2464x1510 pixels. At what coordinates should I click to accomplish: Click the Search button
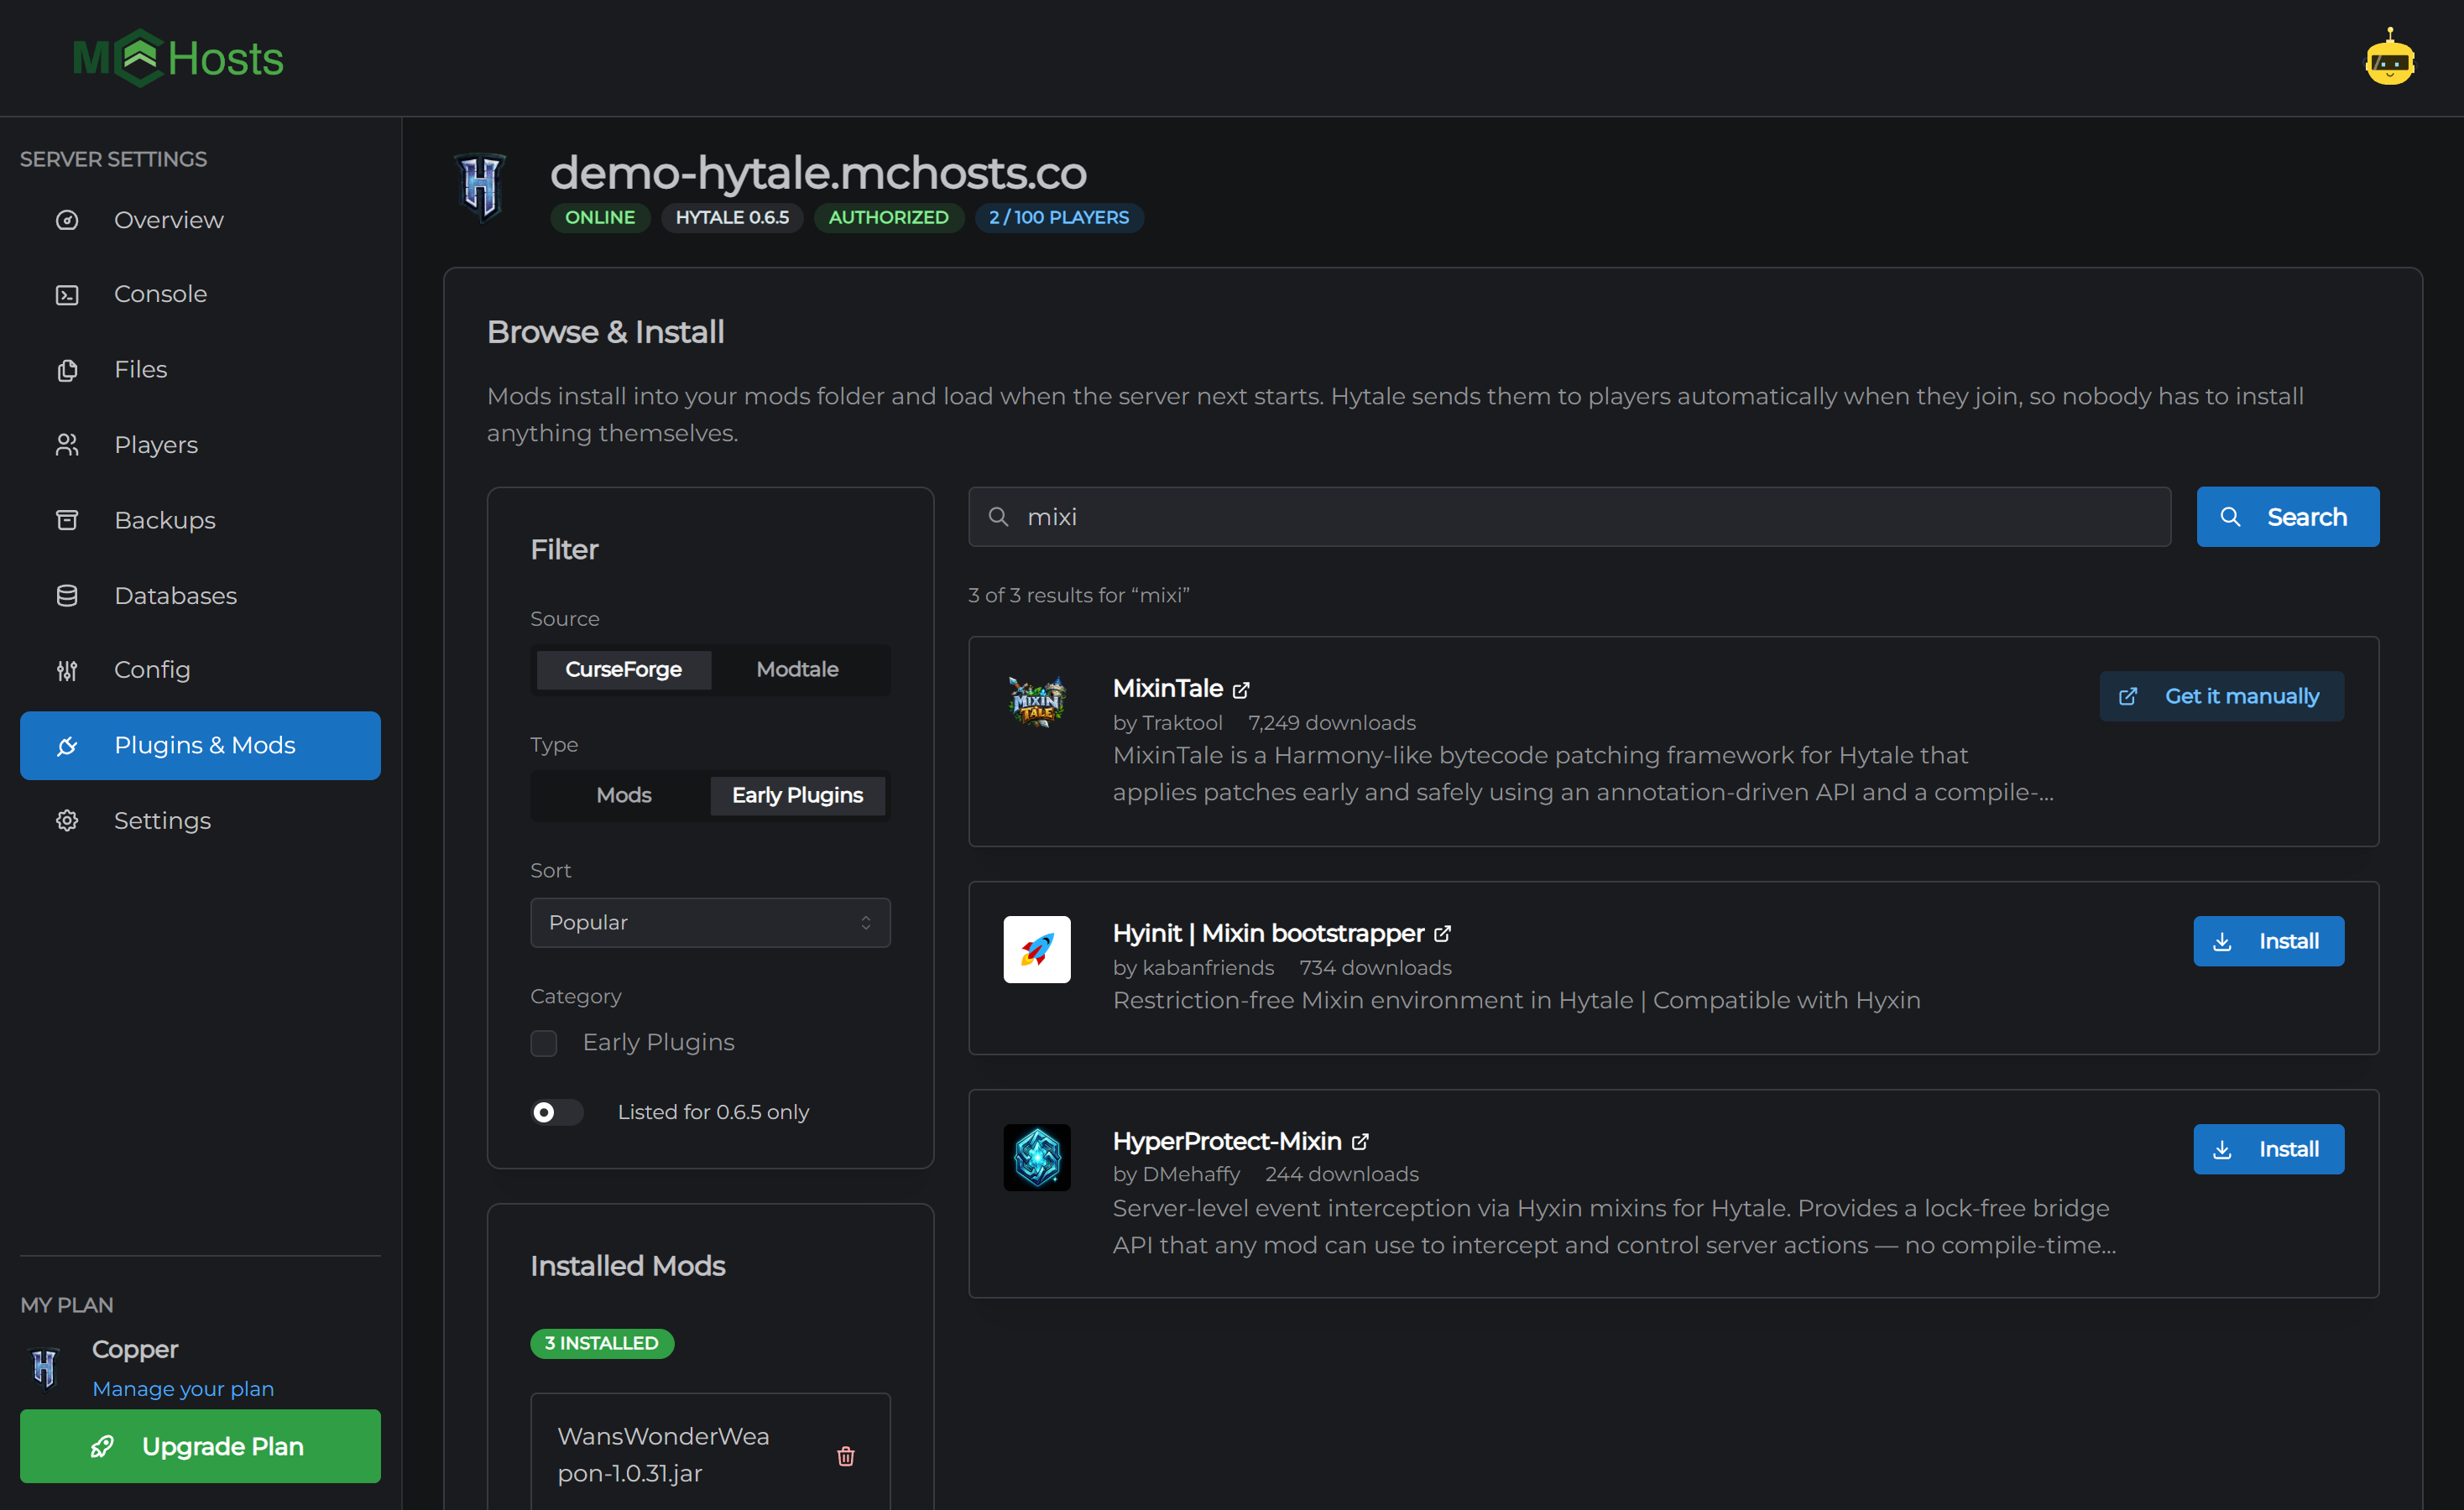[x=2288, y=517]
